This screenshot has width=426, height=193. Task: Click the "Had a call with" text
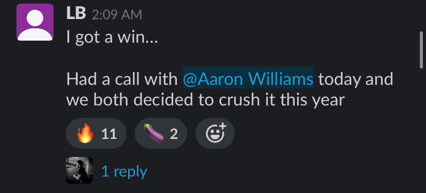tap(122, 79)
